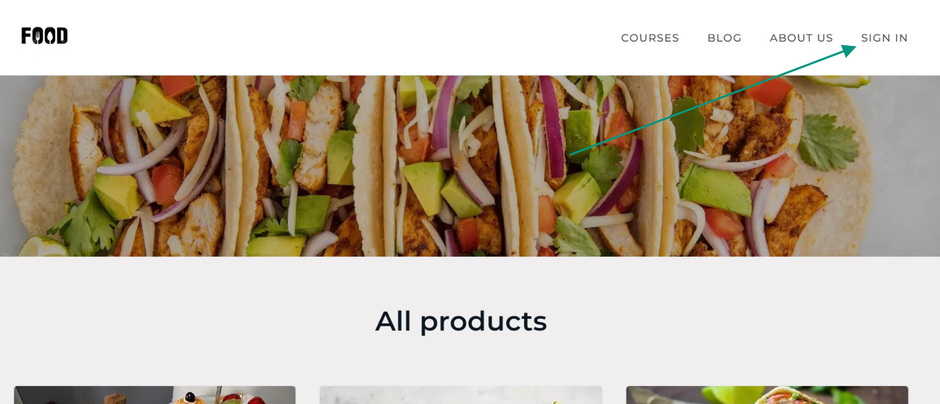Click the blackberry on the first product thumbnail
940x404 pixels.
click(x=190, y=397)
